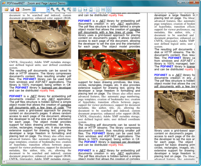Click inside the Zoom value field
Viewport: 201px width, 166px height.
[39, 10]
